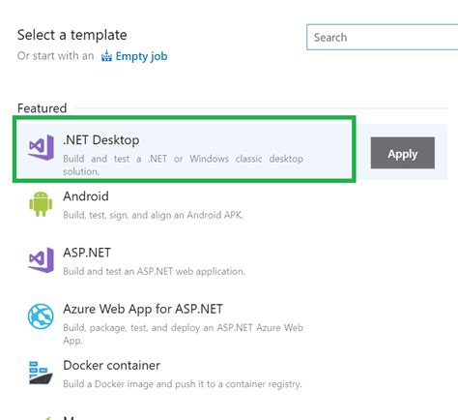The width and height of the screenshot is (458, 420).
Task: Click Docker description 'push it to a container registry'
Action: 238,384
